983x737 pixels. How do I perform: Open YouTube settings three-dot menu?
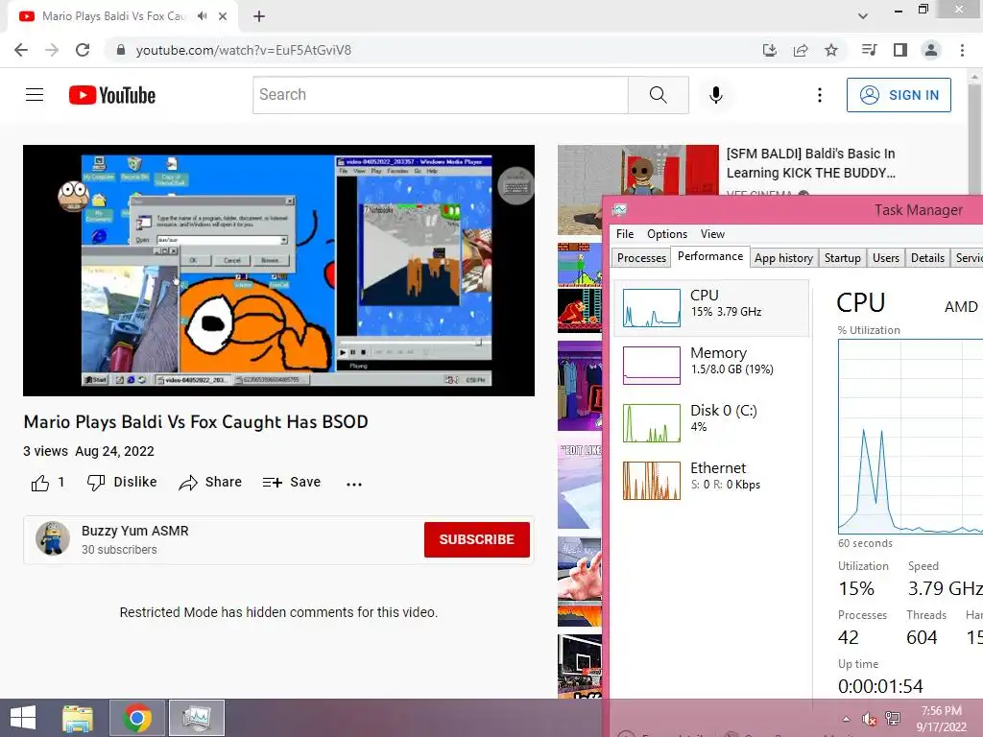820,95
